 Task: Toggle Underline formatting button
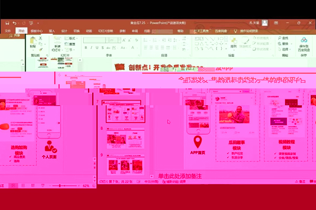(97, 48)
